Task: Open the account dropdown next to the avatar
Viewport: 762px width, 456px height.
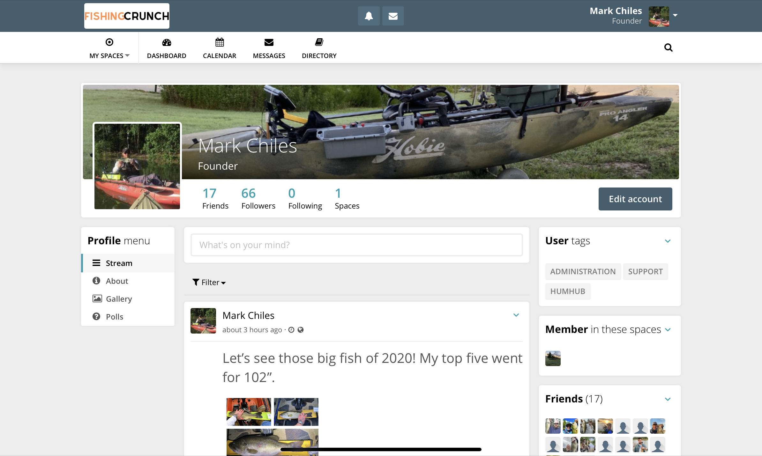Action: (675, 15)
